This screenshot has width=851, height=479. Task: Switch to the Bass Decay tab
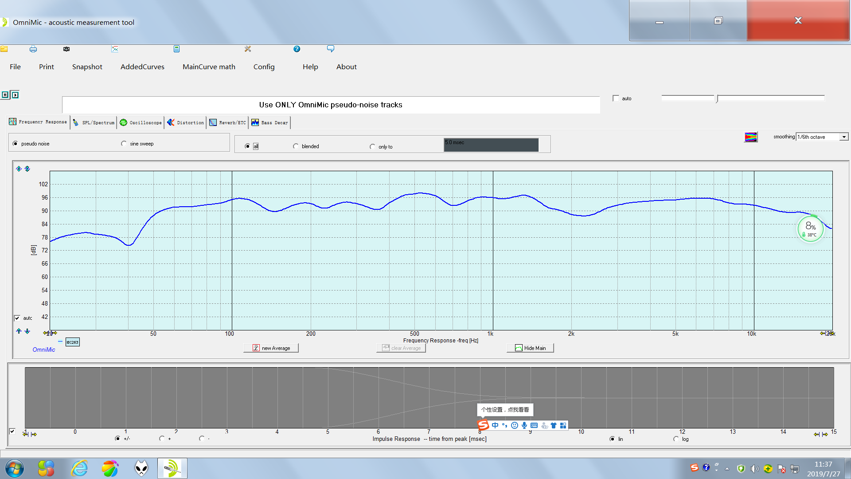[269, 122]
